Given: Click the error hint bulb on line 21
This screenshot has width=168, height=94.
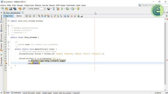Looking at the screenshot, I should coord(6,63).
